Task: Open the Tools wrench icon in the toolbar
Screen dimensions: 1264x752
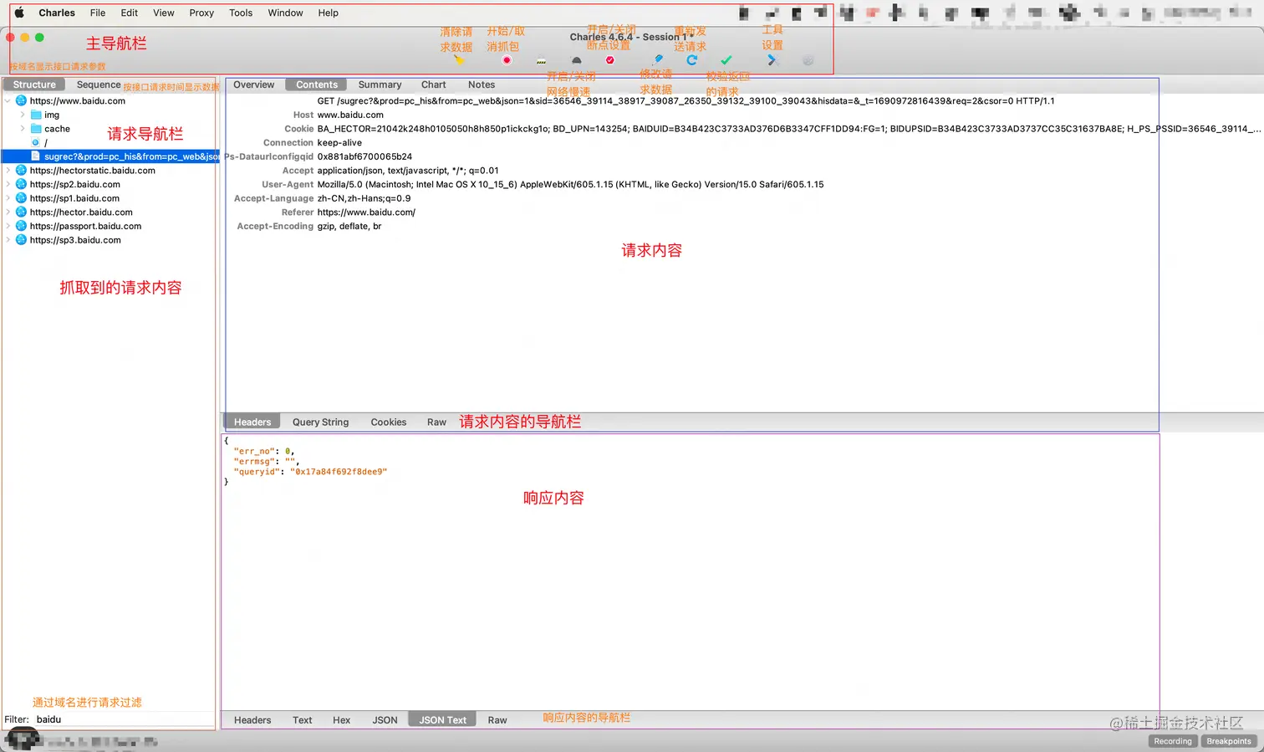Action: pos(772,60)
